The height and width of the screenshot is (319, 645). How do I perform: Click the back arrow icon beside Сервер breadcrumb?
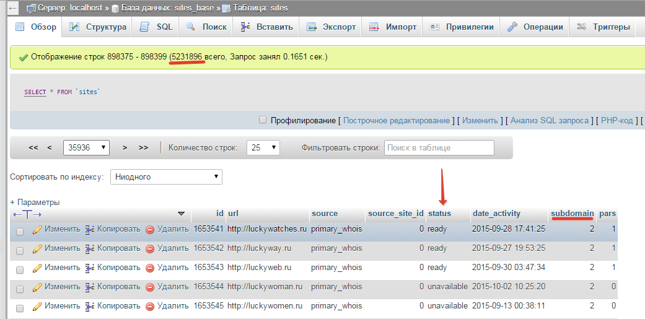click(x=13, y=8)
